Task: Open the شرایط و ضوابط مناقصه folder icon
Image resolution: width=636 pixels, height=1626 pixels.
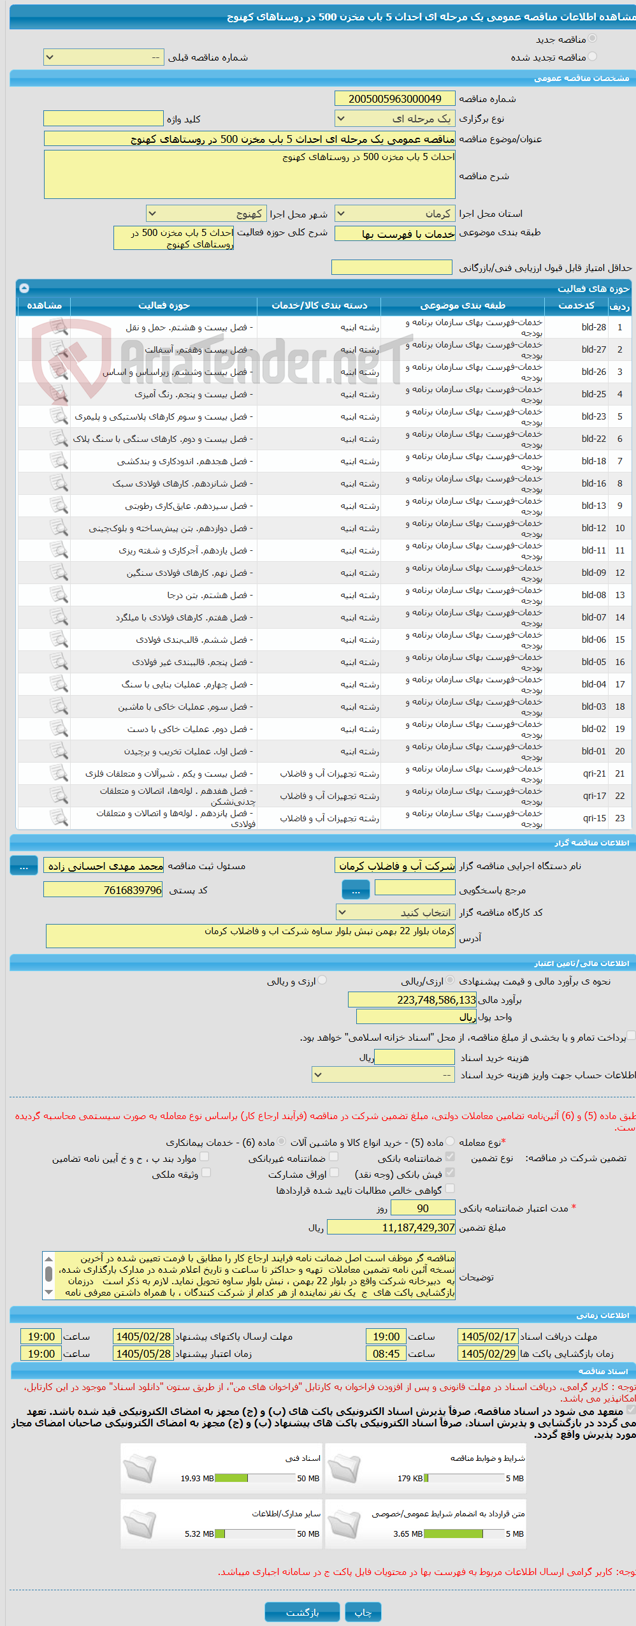Action: pos(345,1469)
